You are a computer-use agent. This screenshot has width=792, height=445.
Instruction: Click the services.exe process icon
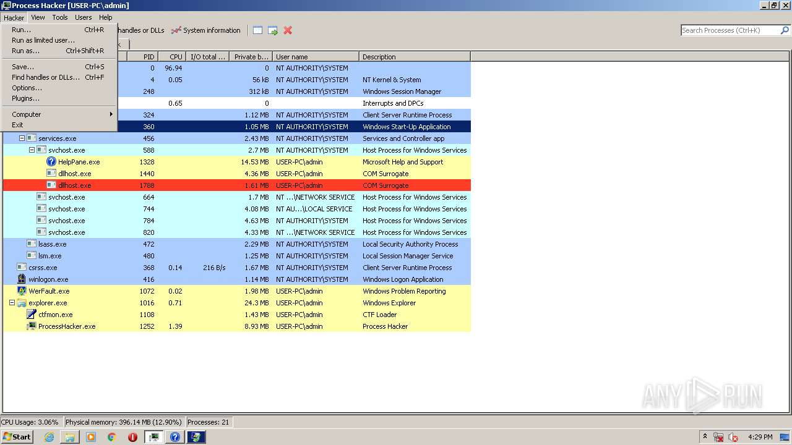coord(32,138)
